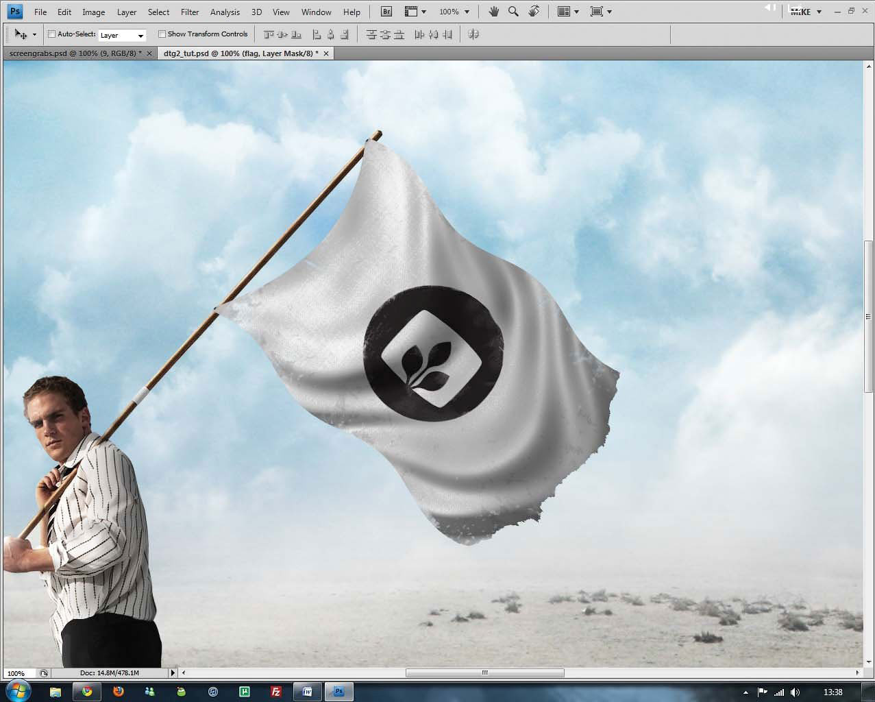The height and width of the screenshot is (702, 875).
Task: Click status bar preview icon beside zoom
Action: tap(44, 673)
